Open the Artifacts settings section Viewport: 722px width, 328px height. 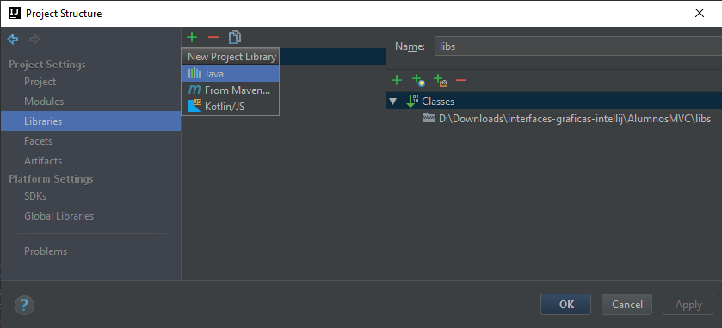43,161
